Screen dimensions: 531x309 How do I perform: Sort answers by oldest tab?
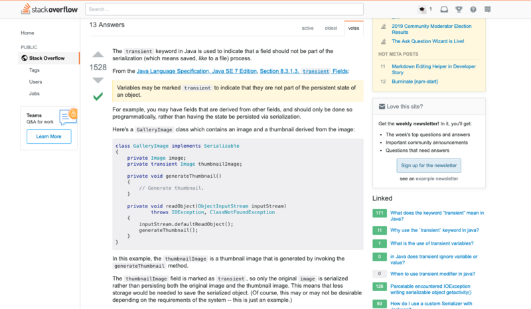330,28
